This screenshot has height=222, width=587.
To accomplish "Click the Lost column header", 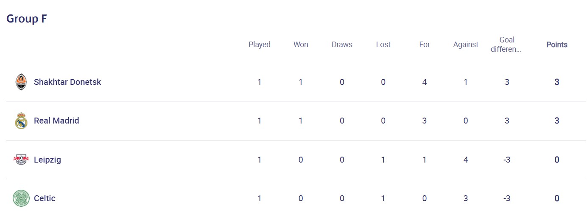I will point(383,45).
